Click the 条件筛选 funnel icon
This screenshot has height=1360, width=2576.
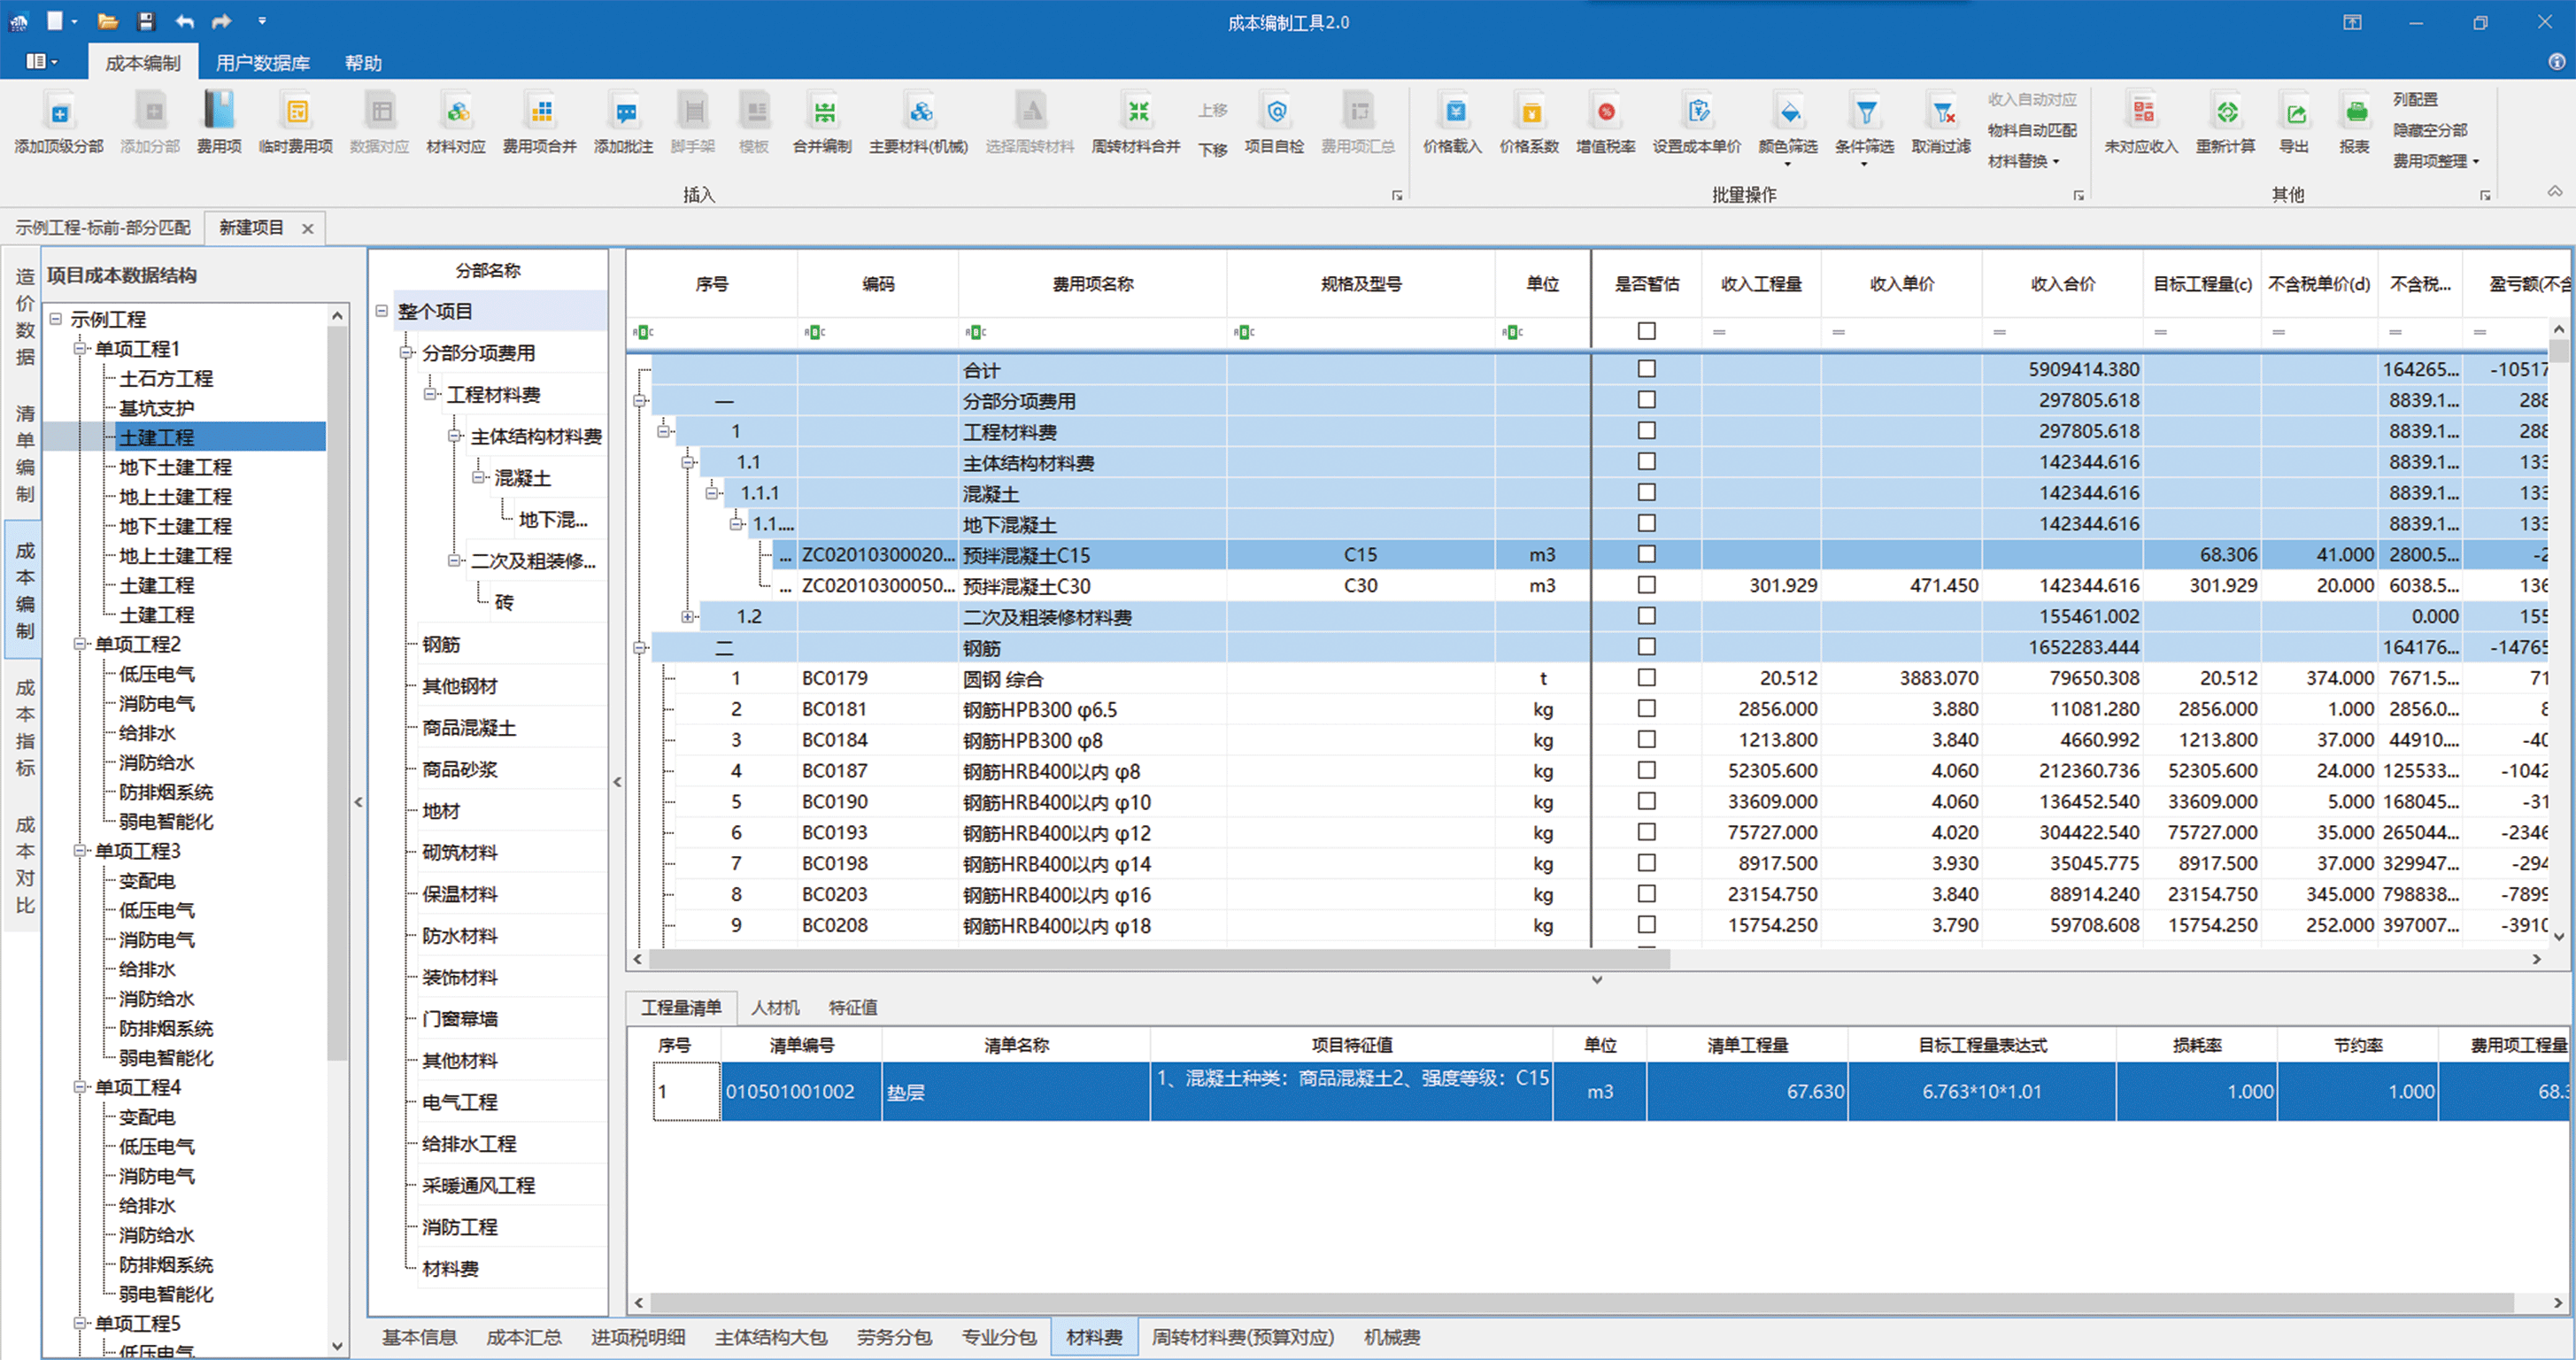point(1865,112)
